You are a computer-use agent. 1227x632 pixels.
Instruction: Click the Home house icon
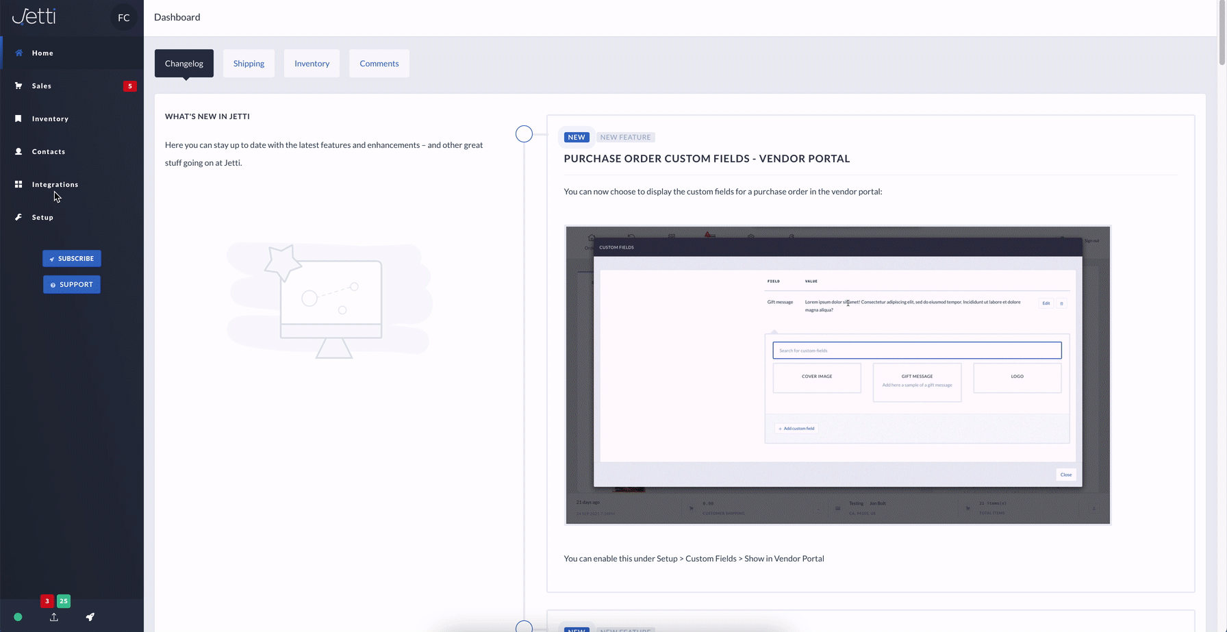point(18,53)
